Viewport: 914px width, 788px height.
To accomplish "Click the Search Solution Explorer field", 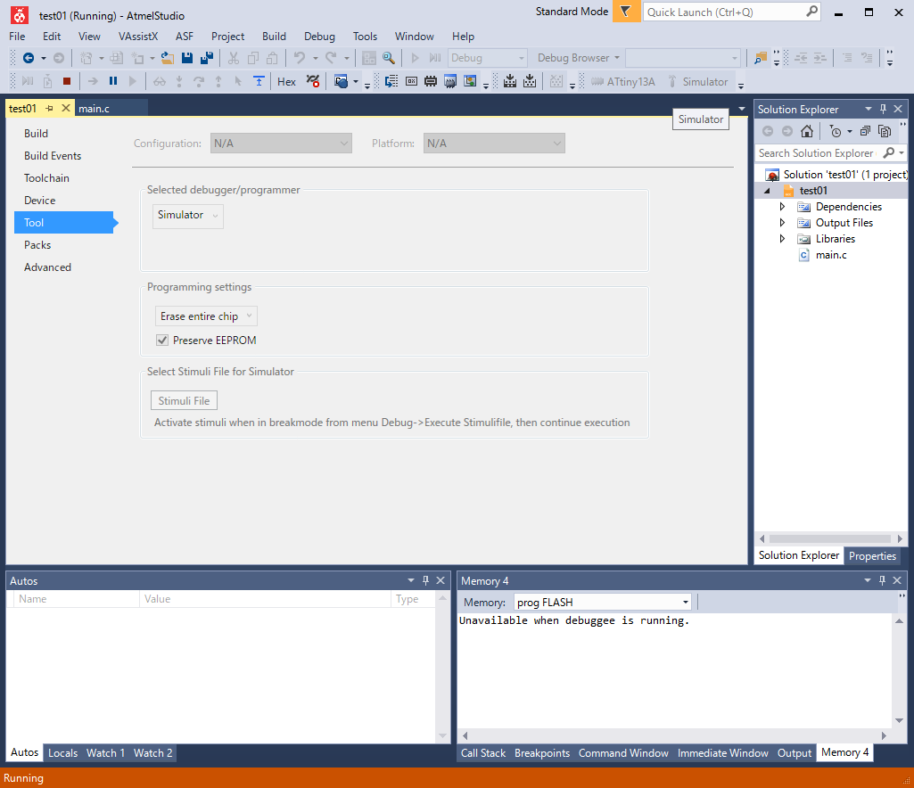I will click(817, 152).
